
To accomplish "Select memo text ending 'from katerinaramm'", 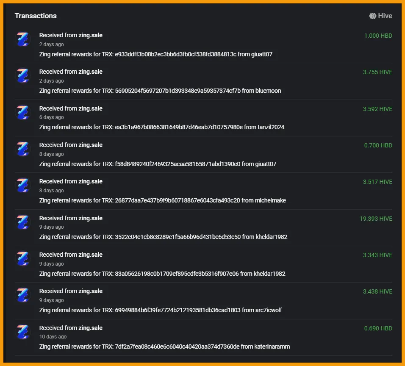I will pos(164,347).
